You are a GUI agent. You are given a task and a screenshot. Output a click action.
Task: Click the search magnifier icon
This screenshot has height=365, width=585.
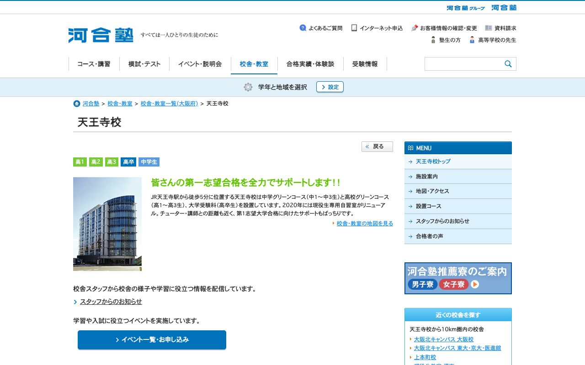(508, 64)
